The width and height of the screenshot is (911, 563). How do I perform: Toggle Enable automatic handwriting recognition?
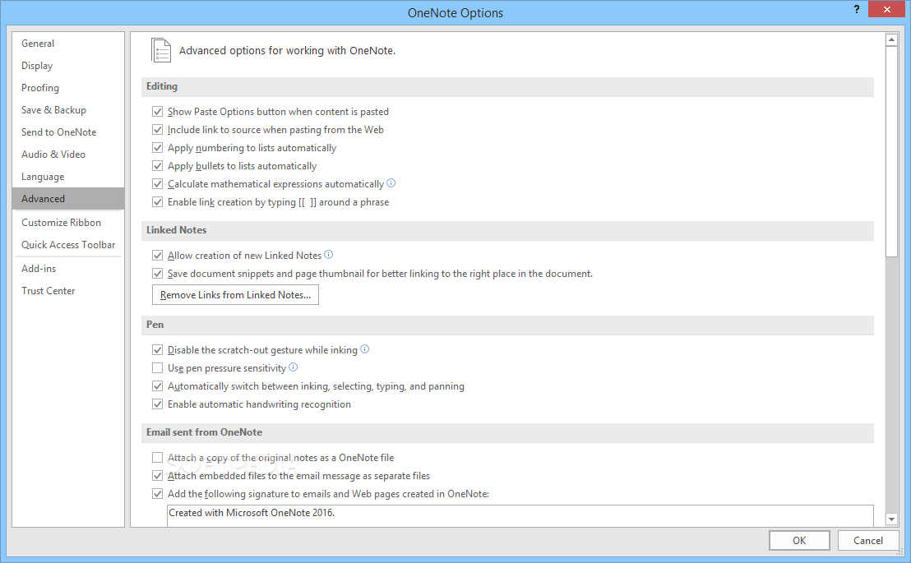pos(157,404)
